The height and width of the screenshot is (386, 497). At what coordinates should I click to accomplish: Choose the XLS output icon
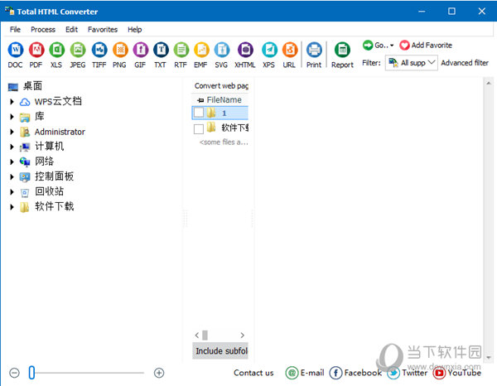tap(57, 50)
